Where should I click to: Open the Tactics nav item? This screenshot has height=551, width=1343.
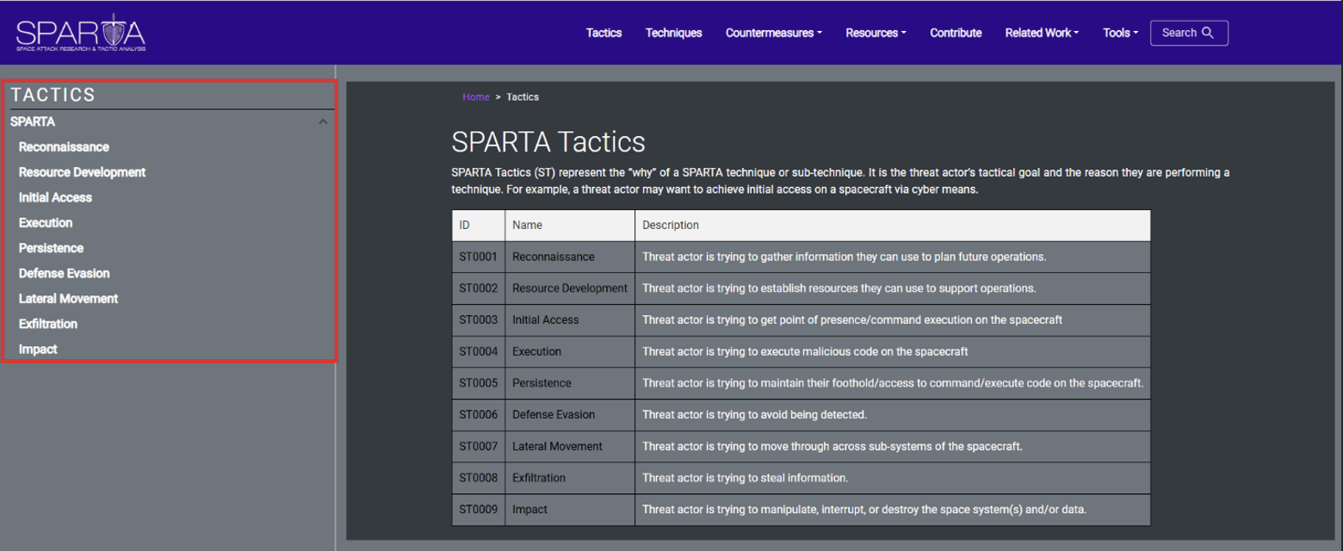tap(603, 33)
